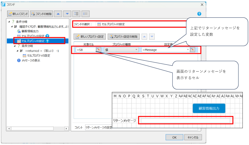Click the プロパティの種類 column header
249x145 pixels.
pyautogui.click(x=121, y=44)
